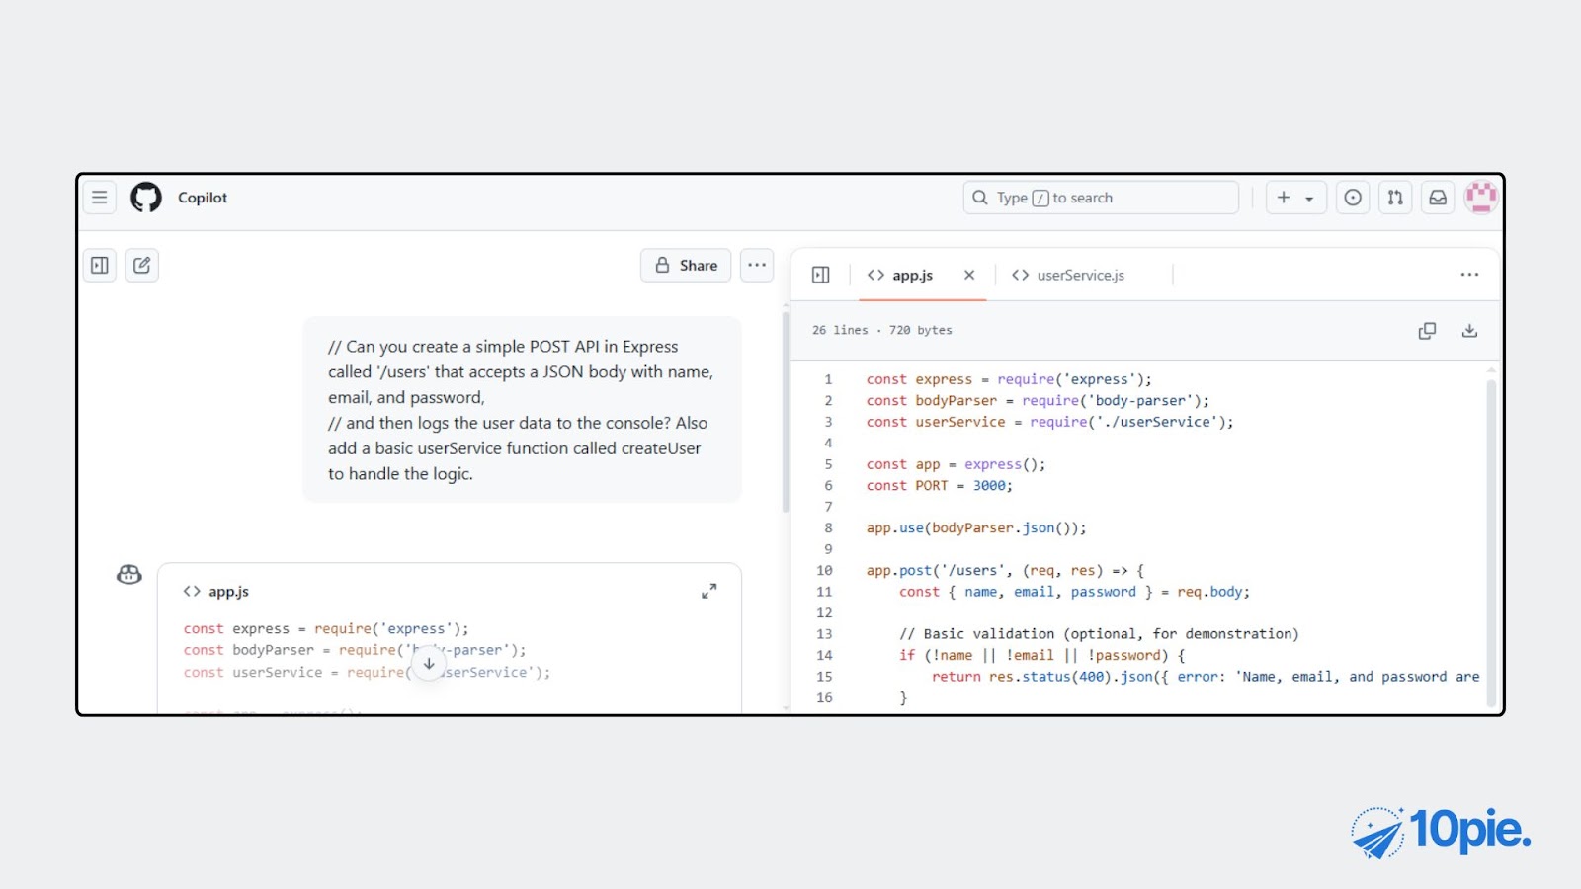Click the user prompt message bubble
The width and height of the screenshot is (1581, 889).
[x=522, y=410]
